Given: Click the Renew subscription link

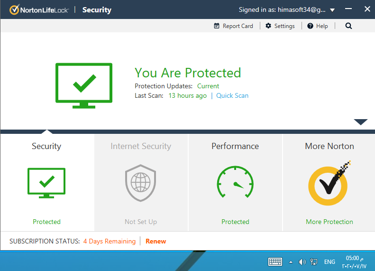Looking at the screenshot, I should click(x=155, y=241).
